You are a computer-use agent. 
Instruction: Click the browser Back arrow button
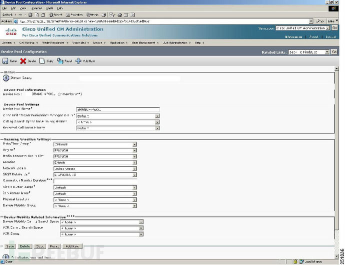pyautogui.click(x=7, y=14)
